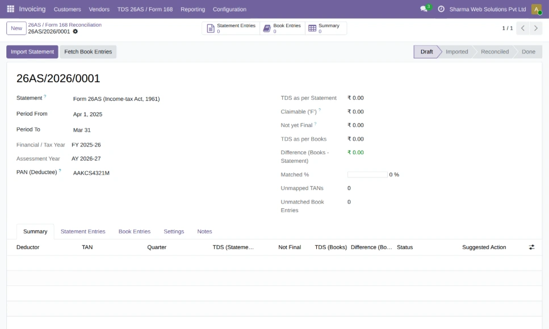
Task: Open the chat messages icon with badge
Action: click(424, 9)
